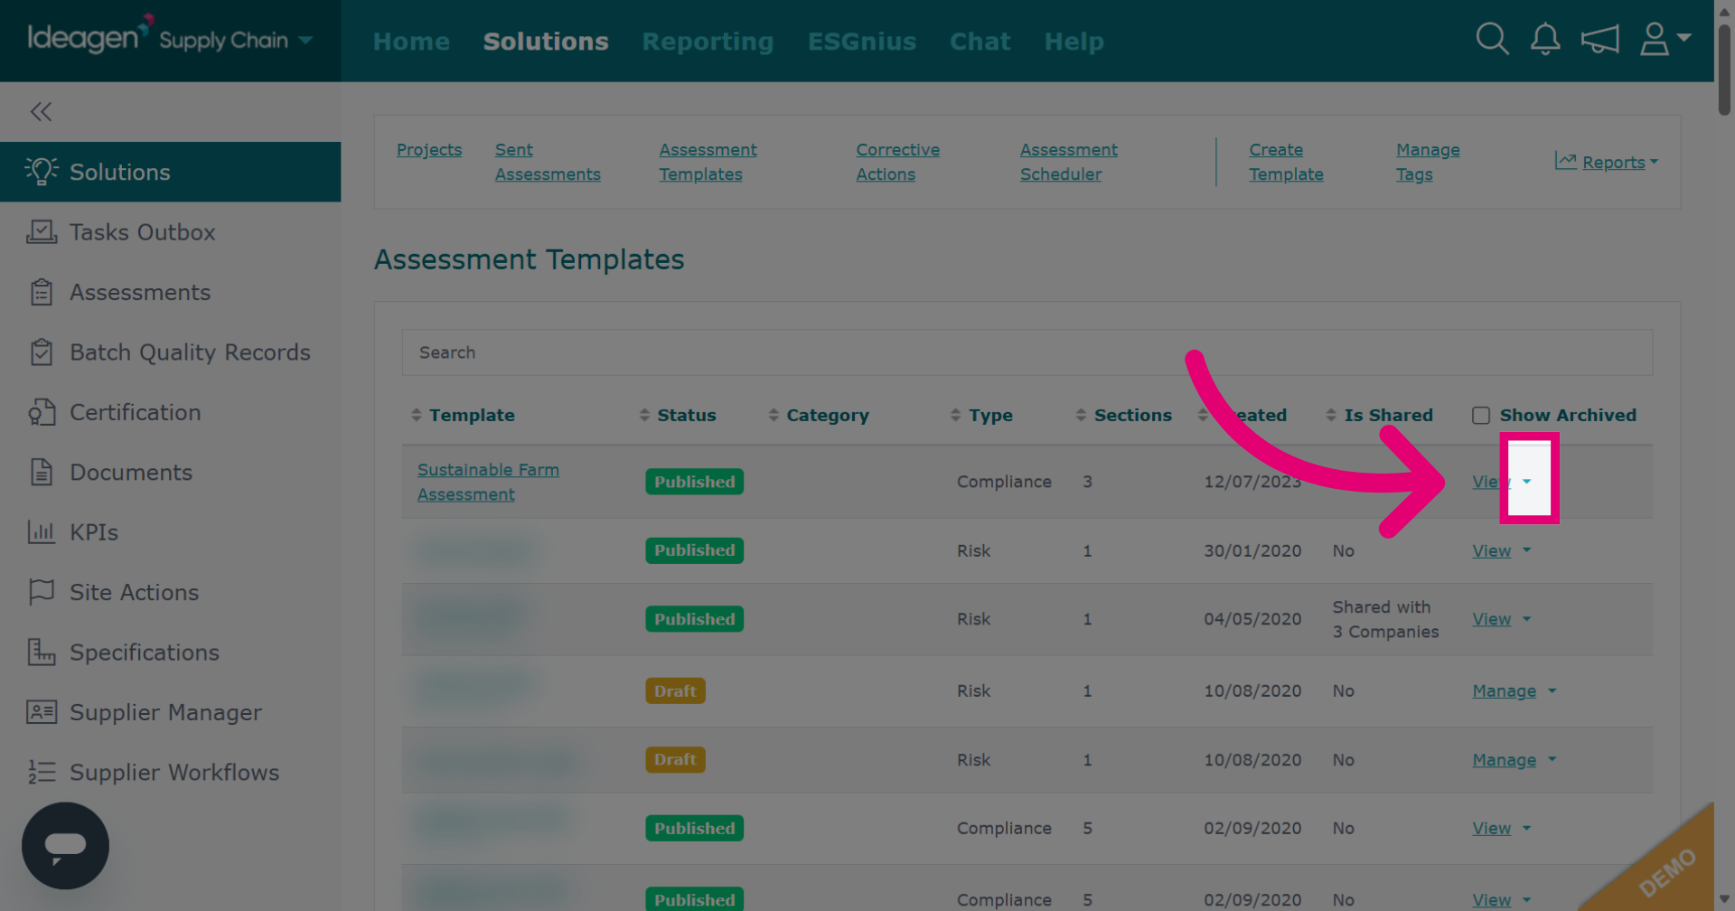Open the Chat top menu
Viewport: 1735px width, 911px height.
point(980,42)
